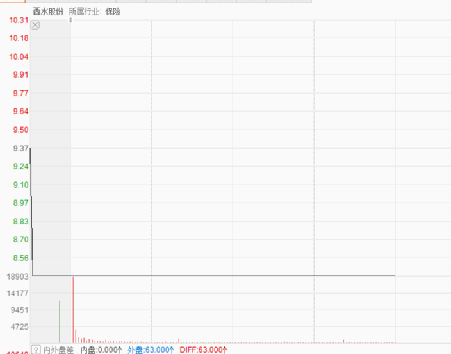Image resolution: width=451 pixels, height=354 pixels.
Task: Click the green volume bar in the auction area
Action: tap(60, 322)
